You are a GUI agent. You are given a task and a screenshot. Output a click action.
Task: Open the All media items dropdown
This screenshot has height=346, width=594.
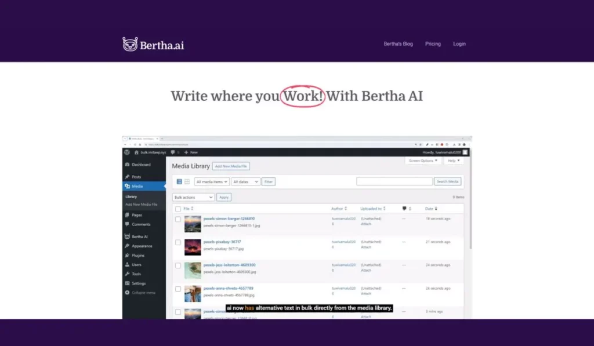click(x=212, y=182)
